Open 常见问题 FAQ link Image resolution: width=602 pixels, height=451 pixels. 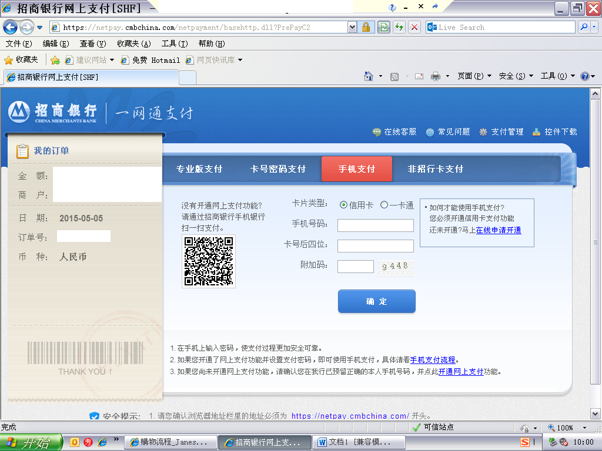448,132
